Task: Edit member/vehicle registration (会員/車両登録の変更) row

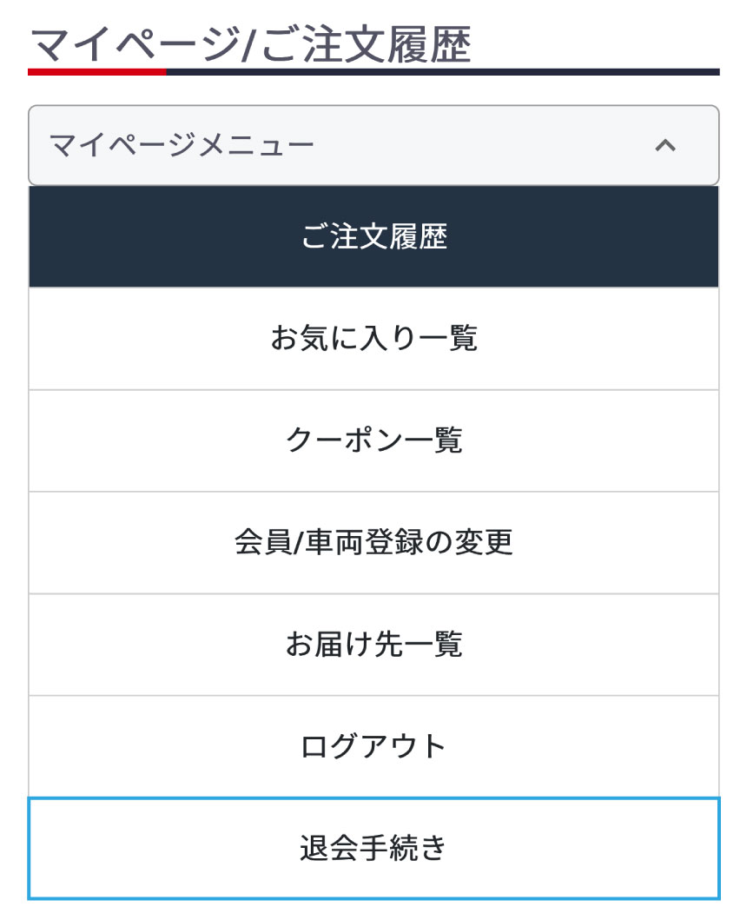Action: (373, 542)
